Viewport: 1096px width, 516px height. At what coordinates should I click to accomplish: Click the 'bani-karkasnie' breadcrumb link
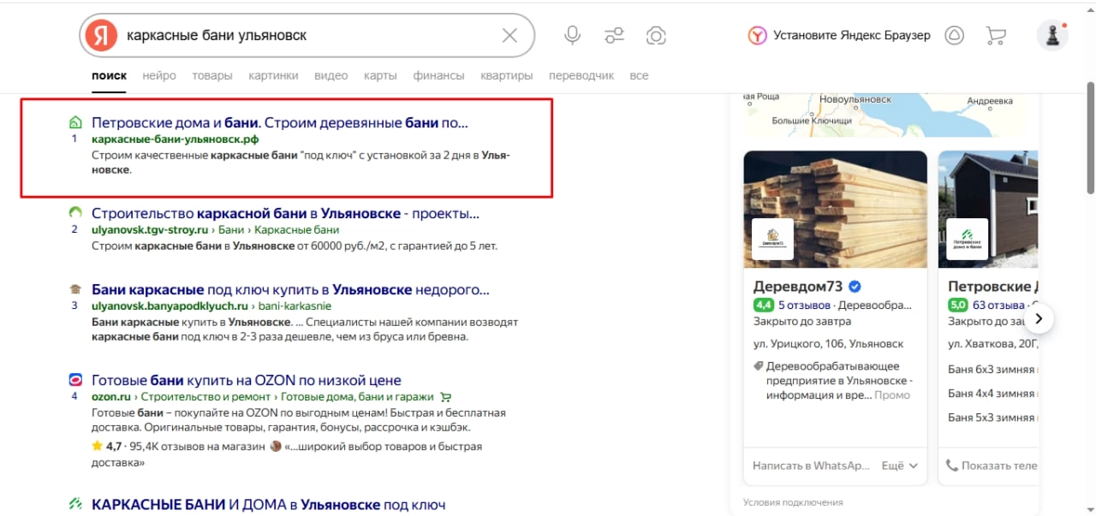(x=296, y=305)
